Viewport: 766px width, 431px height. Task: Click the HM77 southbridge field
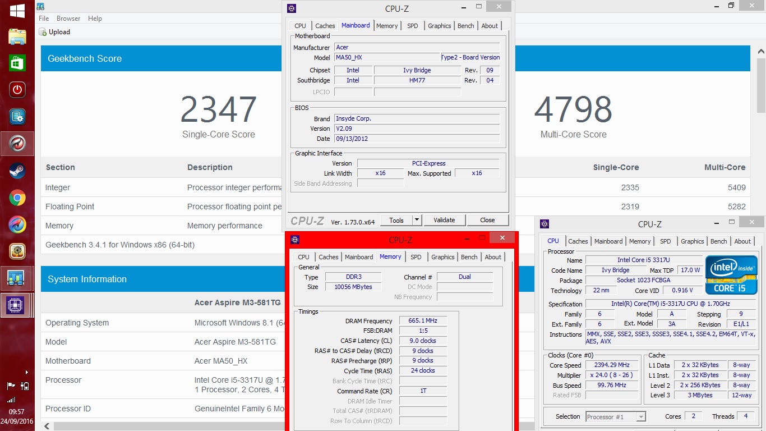coord(417,80)
